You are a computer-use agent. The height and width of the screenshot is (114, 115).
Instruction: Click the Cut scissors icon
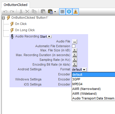pos(21,12)
